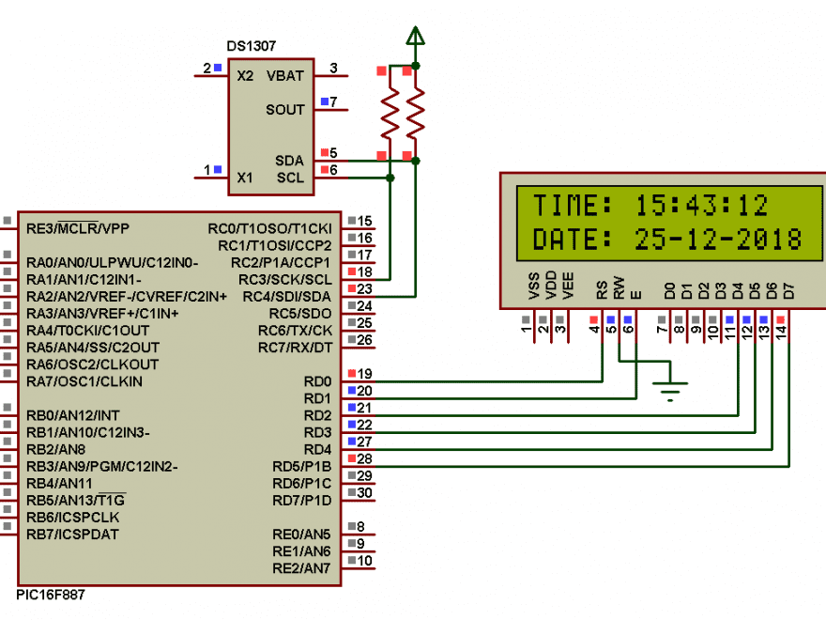Click the VBAT pin label on DS1307

tap(285, 76)
